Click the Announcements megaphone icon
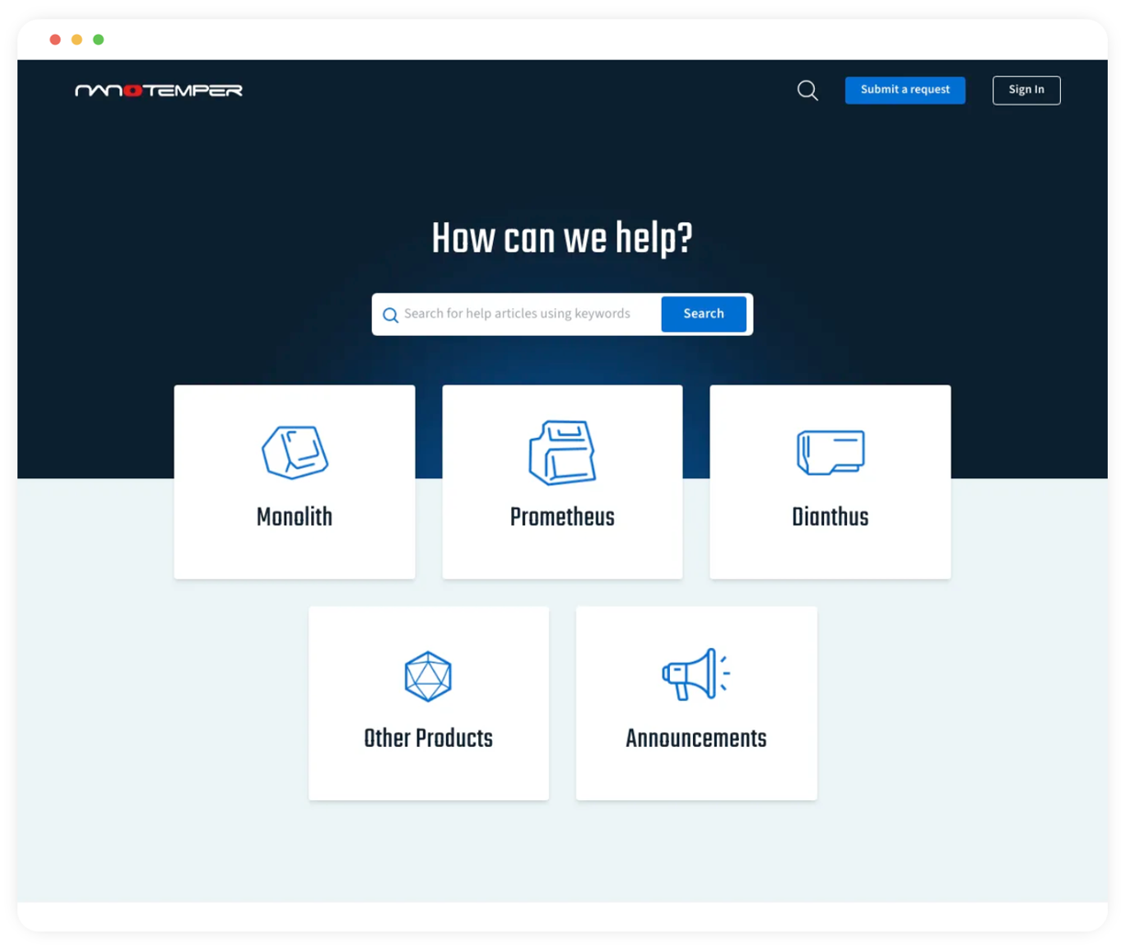 point(696,675)
